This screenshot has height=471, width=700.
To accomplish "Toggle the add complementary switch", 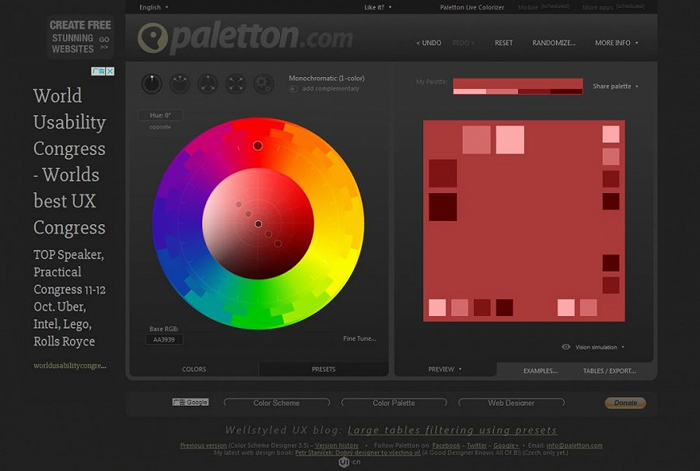I will coord(293,89).
